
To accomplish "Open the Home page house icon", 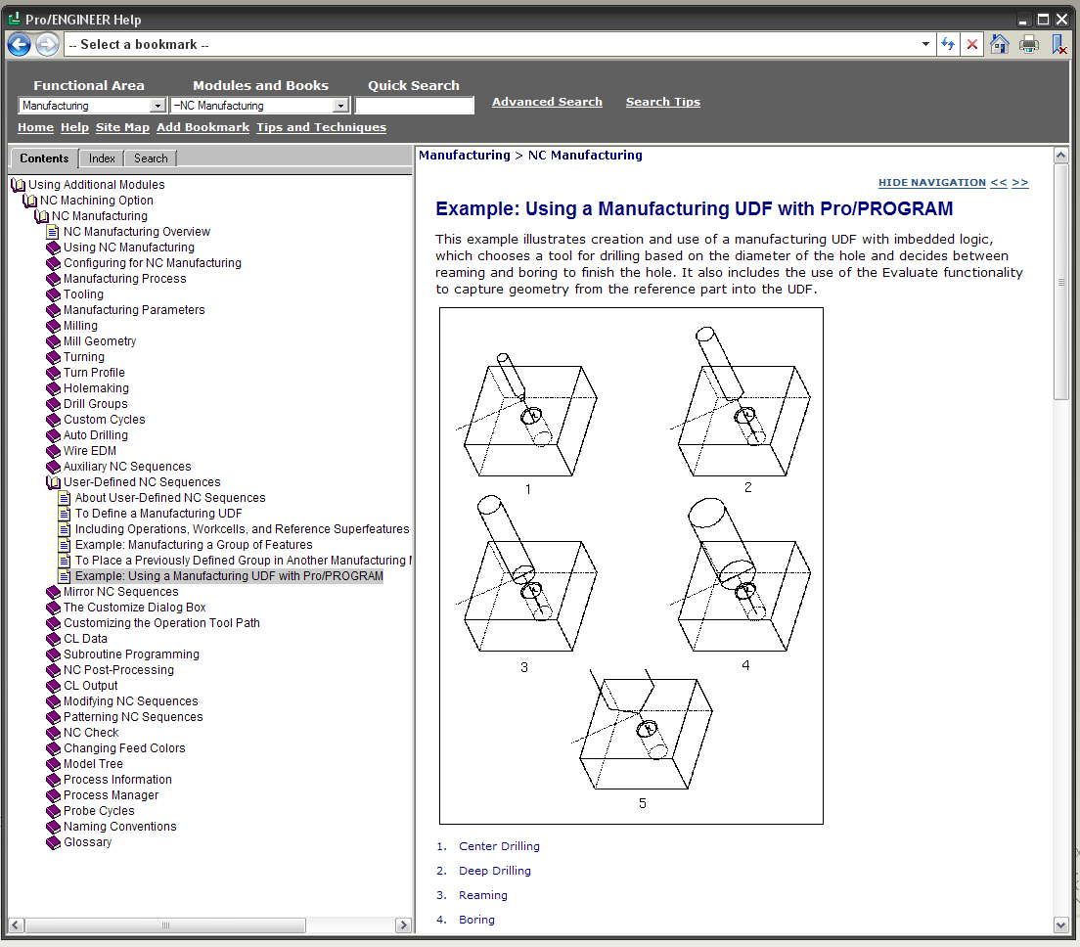I will click(x=1000, y=44).
